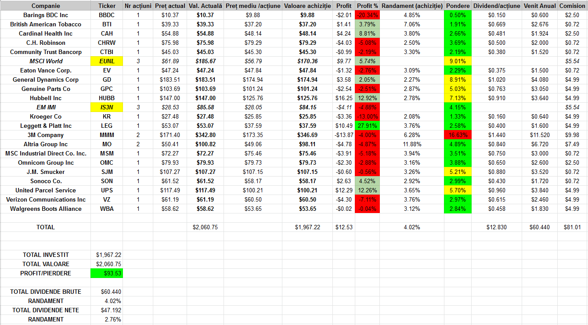Viewport: 588px width, 325px height.
Task: Click the EM IMI row name
Action: [46, 107]
